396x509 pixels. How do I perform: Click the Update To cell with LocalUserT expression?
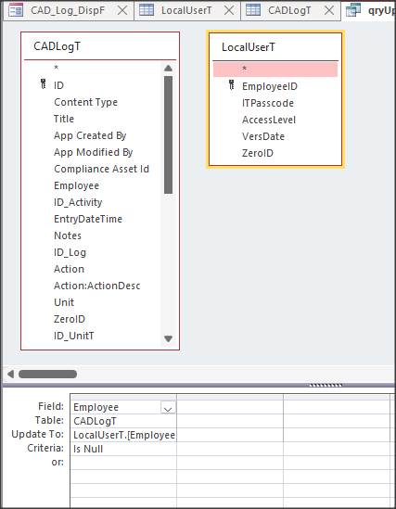tap(123, 435)
